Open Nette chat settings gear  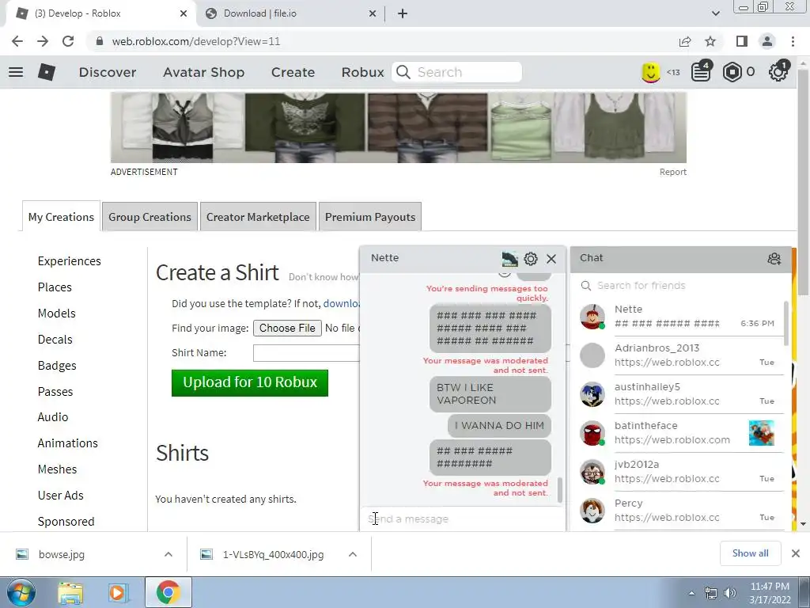tap(531, 259)
